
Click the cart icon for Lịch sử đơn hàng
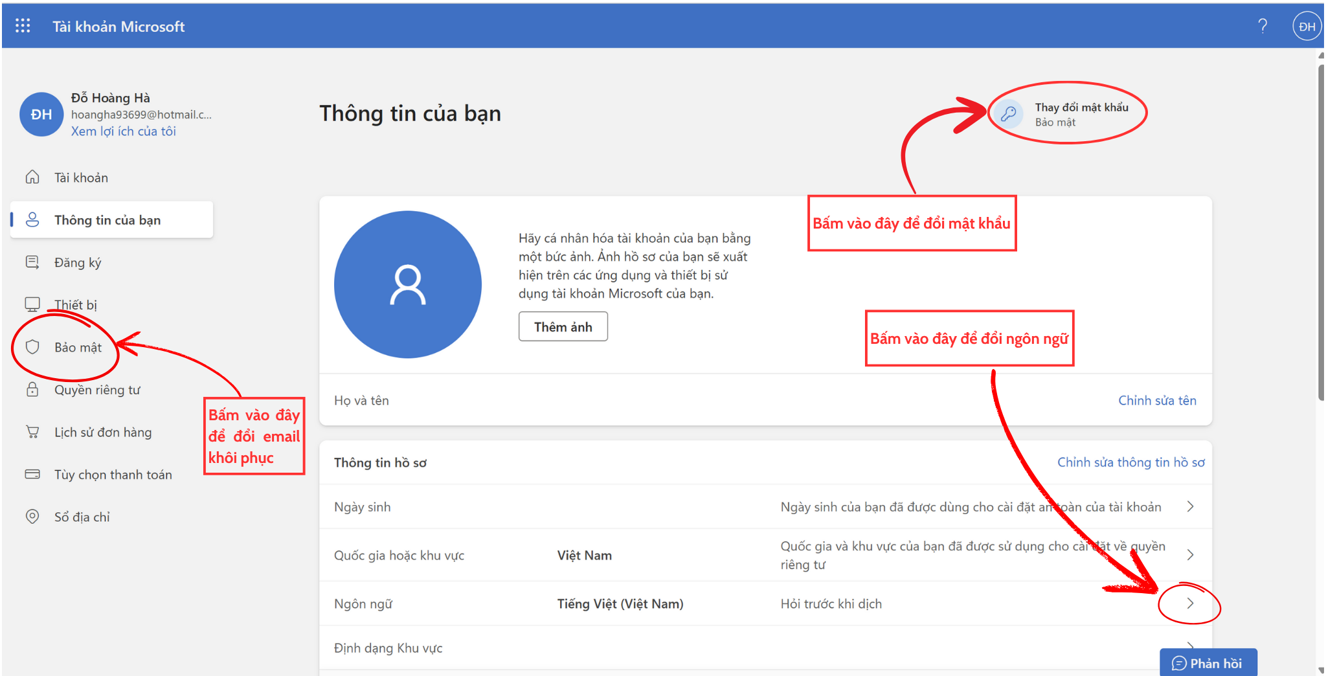point(32,432)
